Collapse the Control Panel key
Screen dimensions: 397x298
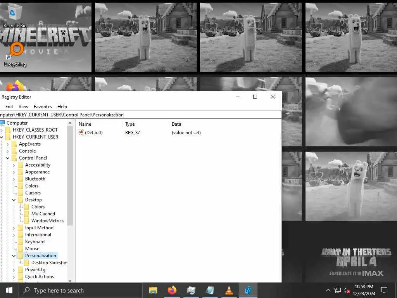coord(8,158)
